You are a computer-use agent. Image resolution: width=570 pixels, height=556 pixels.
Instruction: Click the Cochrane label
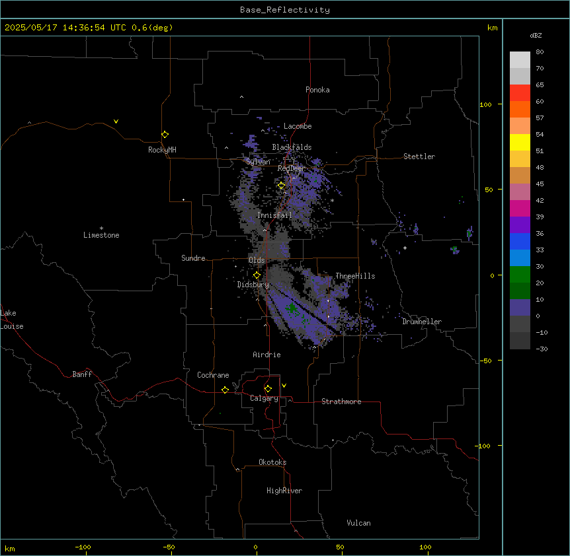pyautogui.click(x=213, y=375)
